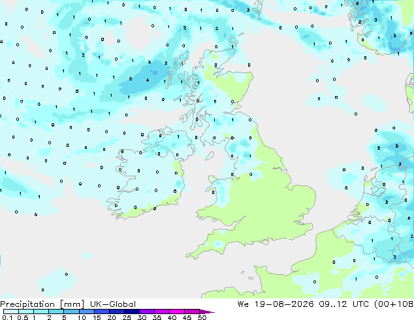414x320 pixels.
Task: Click the above-50 arrow tip of legend
Action: pyautogui.click(x=207, y=312)
